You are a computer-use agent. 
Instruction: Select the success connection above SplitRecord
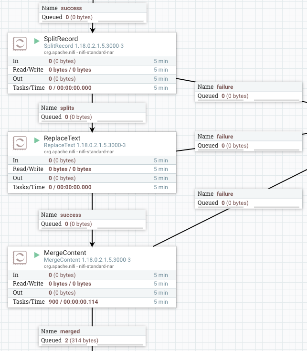(x=93, y=13)
